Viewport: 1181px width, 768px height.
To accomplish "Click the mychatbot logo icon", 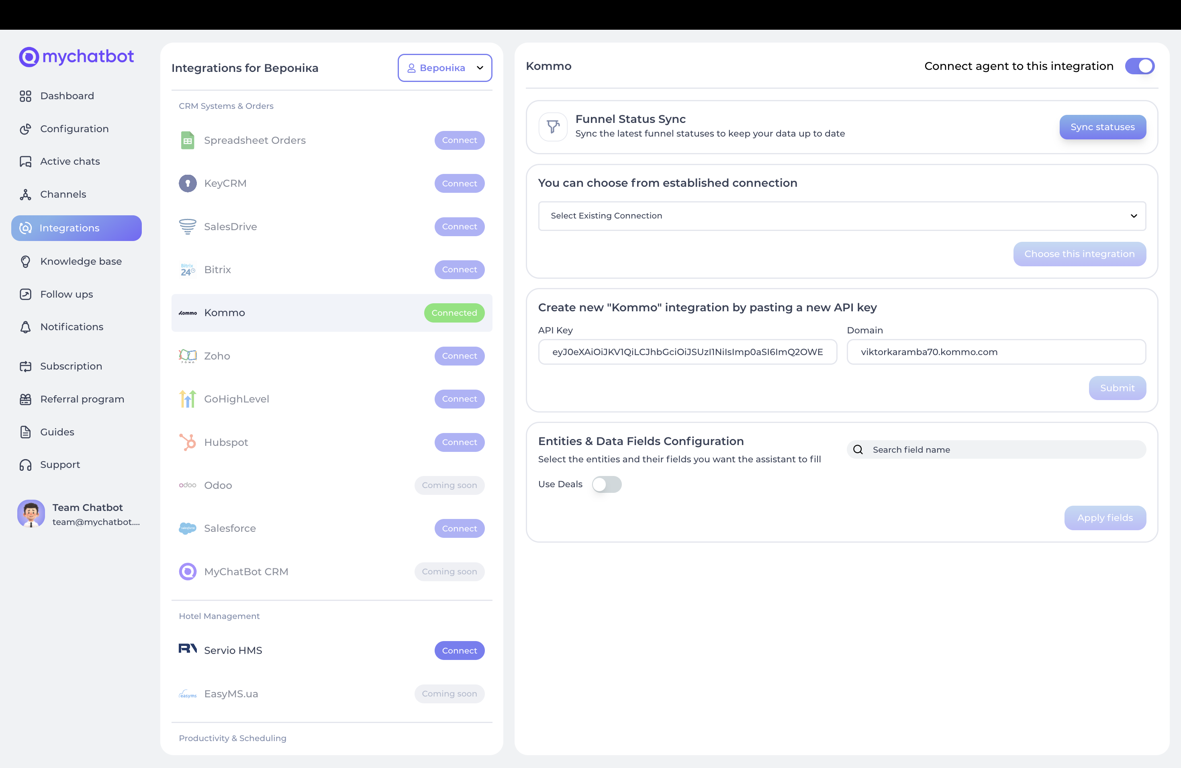I will tap(29, 57).
